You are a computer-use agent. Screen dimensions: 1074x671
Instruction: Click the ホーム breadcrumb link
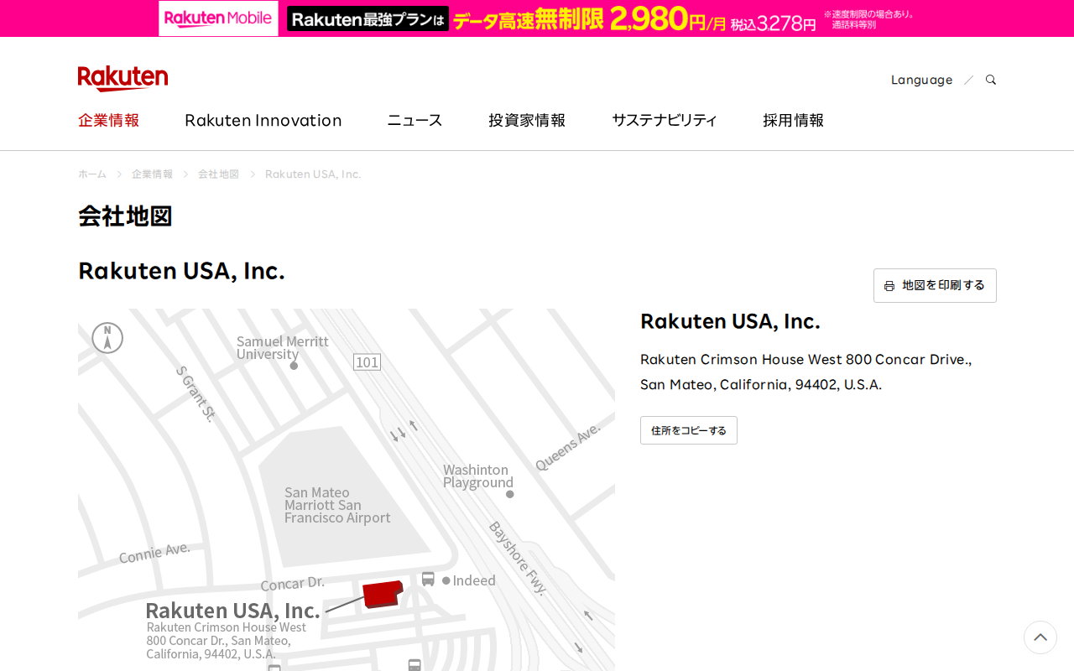coord(92,174)
